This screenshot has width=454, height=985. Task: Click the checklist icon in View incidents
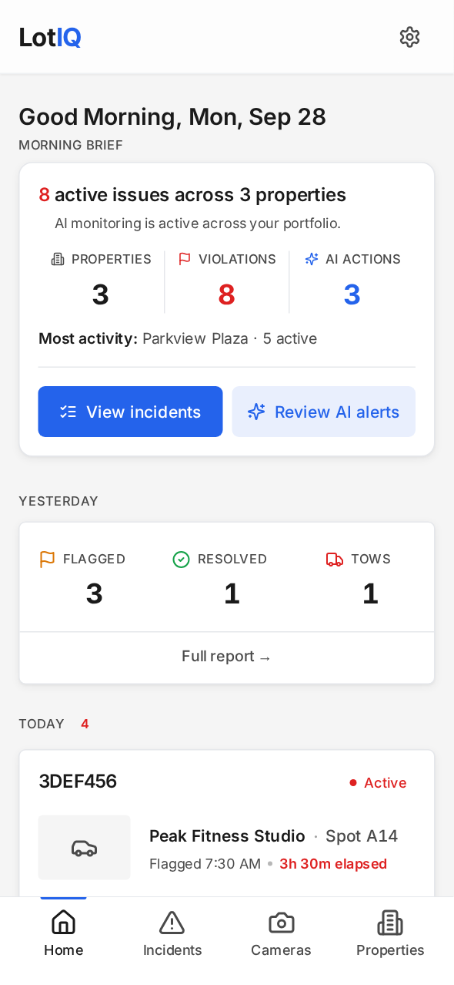pos(68,412)
